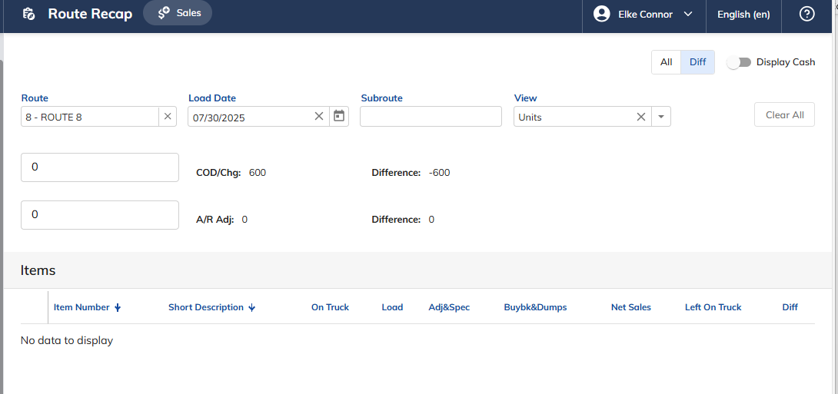This screenshot has height=394, width=838.
Task: Click the Clear All button
Action: click(784, 114)
